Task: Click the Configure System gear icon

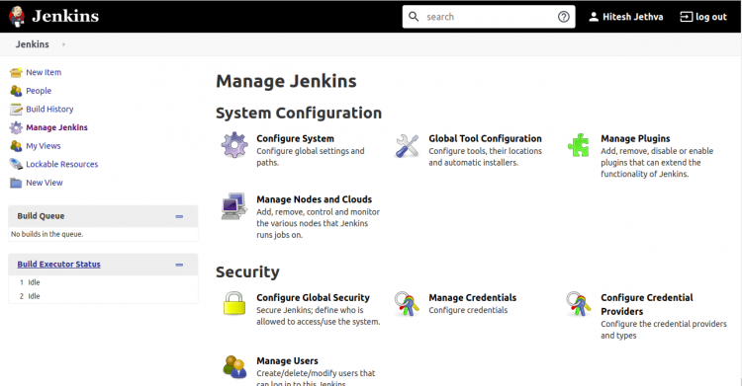Action: (x=234, y=145)
